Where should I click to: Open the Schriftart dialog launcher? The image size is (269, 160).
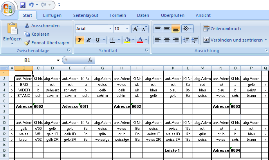pyautogui.click(x=147, y=50)
